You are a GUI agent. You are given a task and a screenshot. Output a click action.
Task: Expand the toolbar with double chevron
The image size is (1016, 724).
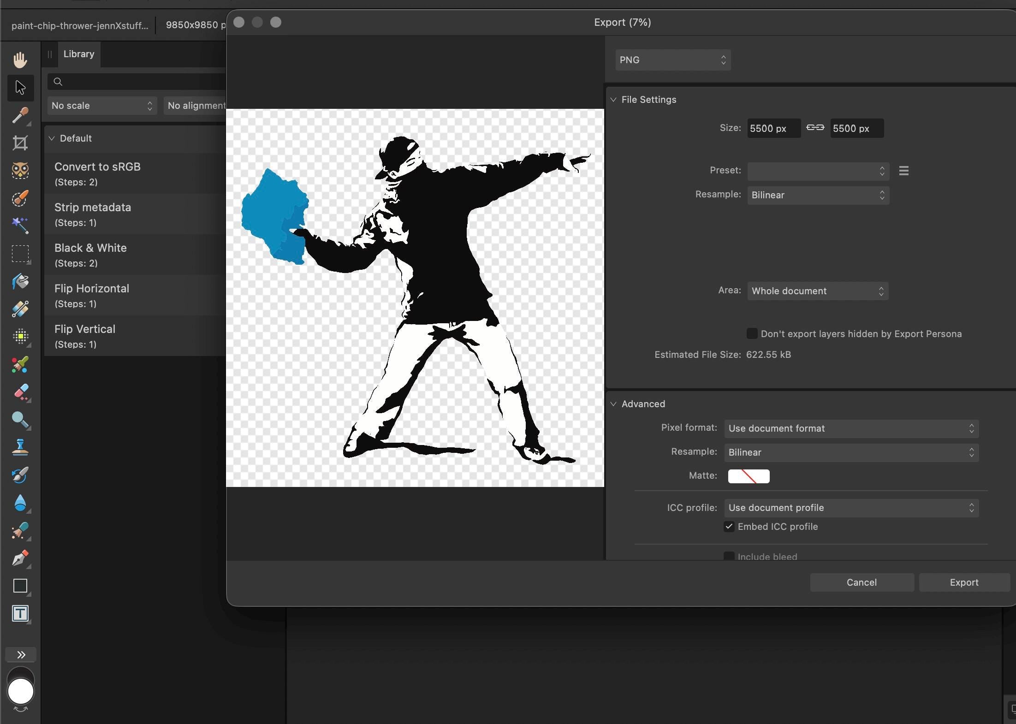21,654
